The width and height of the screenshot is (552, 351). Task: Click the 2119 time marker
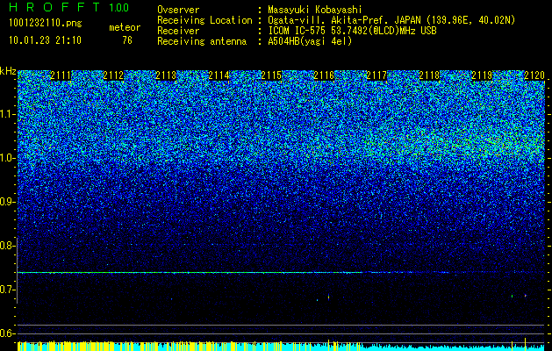point(482,75)
